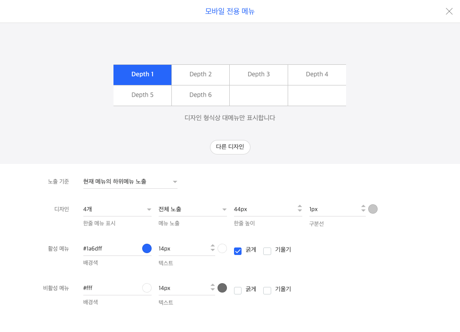Increase the 활성 메뉴 text size stepper
This screenshot has width=460, height=332.
tap(213, 246)
